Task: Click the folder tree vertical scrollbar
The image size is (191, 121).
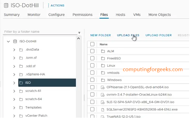Action: coord(79,75)
